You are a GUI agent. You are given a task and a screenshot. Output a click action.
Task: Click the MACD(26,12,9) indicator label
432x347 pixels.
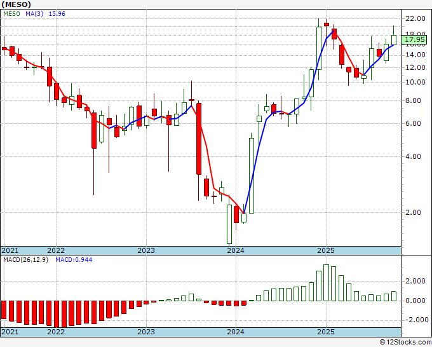(25, 260)
